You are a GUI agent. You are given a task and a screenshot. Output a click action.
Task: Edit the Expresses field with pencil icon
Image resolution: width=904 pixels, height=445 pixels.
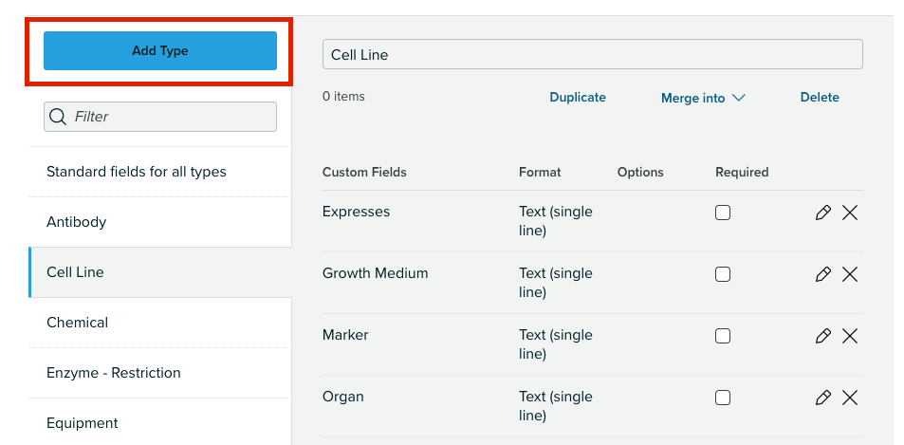coord(823,213)
